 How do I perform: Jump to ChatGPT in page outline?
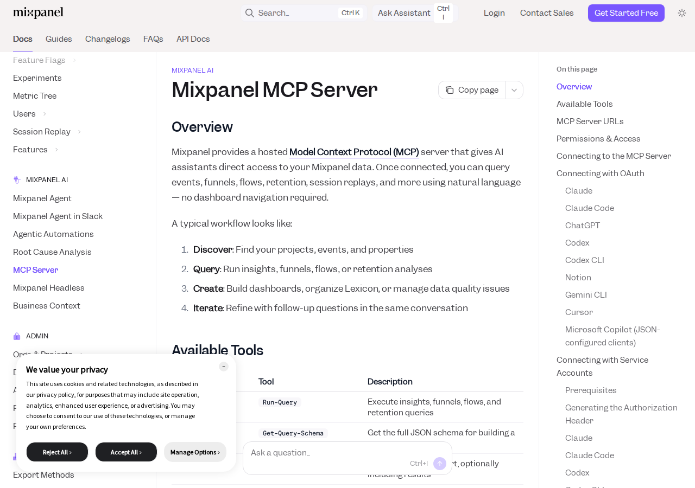(583, 226)
